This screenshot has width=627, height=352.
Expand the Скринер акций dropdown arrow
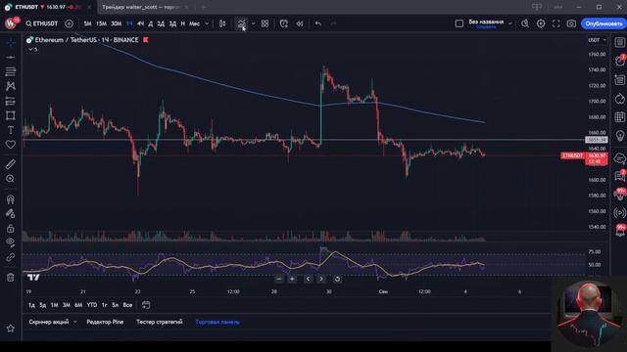[x=74, y=322]
